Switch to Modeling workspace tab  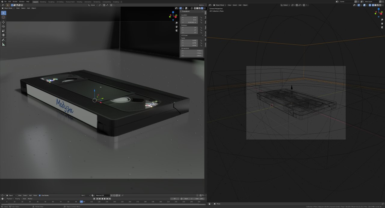(43, 2)
